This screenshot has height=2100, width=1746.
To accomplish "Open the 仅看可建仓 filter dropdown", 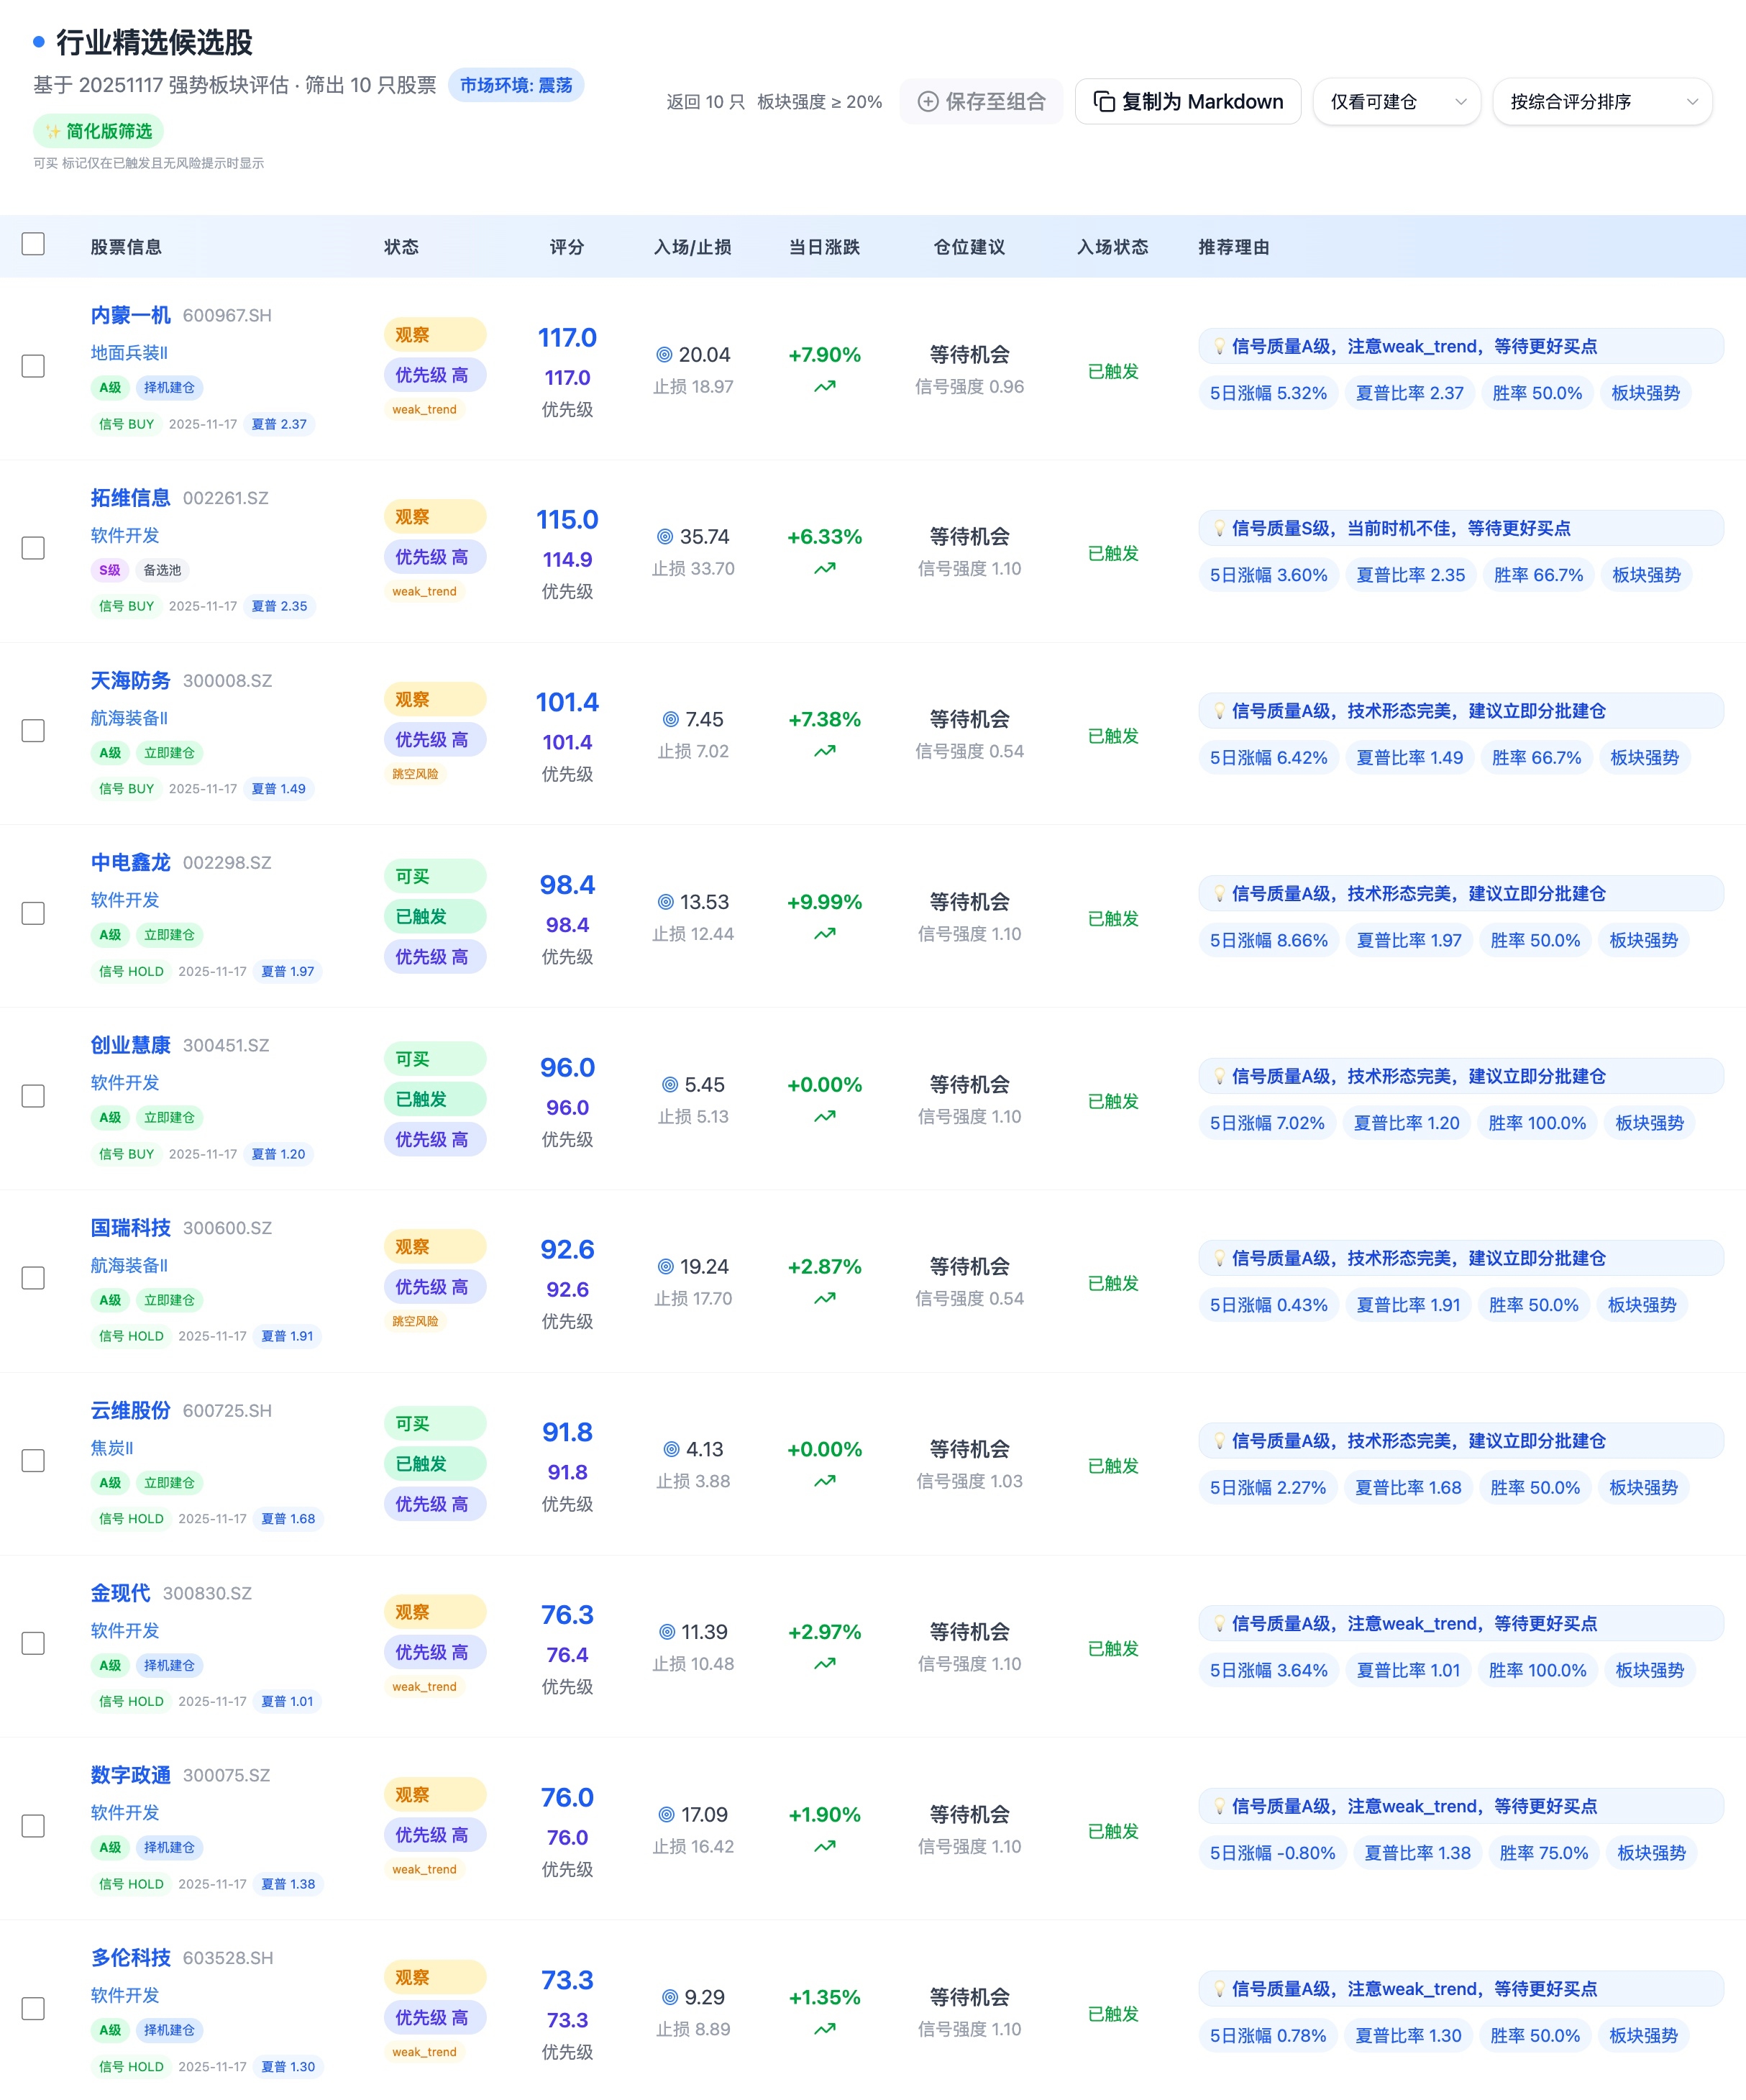I will pyautogui.click(x=1396, y=102).
